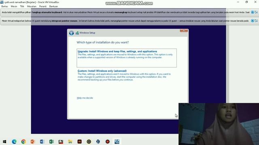Open the Mesin menu
The height and width of the screenshot is (145, 259).
(14, 6)
